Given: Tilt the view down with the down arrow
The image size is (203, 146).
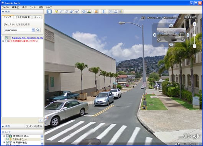Looking at the screenshot, I should coord(171,44).
